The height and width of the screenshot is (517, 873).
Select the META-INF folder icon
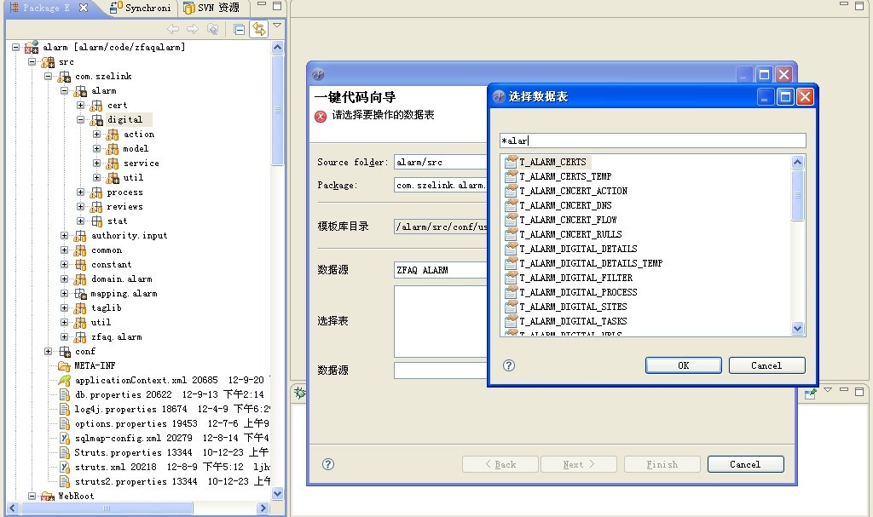(x=64, y=365)
